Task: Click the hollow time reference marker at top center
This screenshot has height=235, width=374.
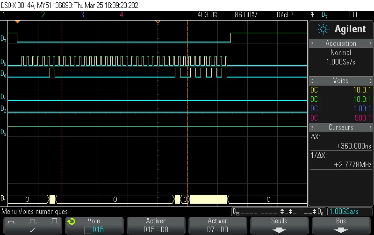Action: click(x=158, y=21)
